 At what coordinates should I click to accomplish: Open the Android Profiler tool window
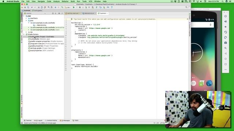pyautogui.click(x=51, y=120)
